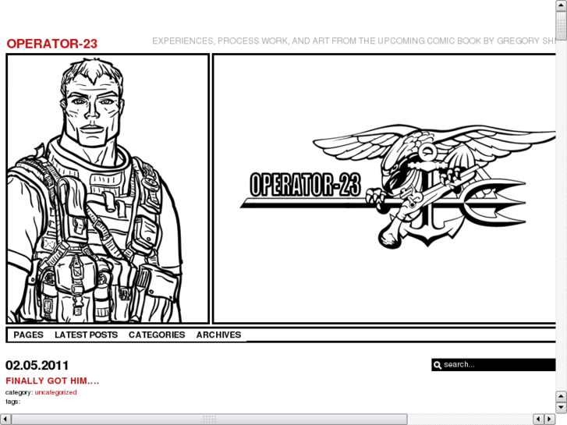
Task: Click the Operator-23 eagle trident banner
Action: pos(384,189)
